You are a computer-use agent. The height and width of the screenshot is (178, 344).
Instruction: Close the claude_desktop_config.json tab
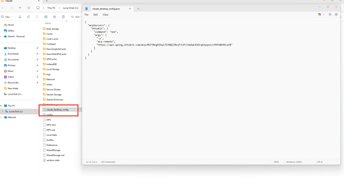click(130, 8)
